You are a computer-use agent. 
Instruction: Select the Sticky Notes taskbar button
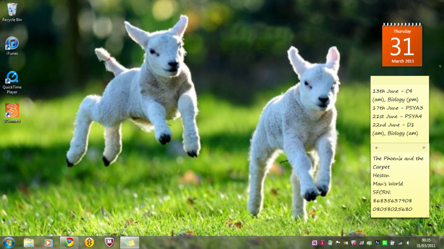pos(129,243)
